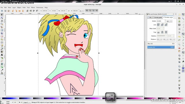Viewport: 185px width, 104px height.
Task: Open the Filters menu
Action: click(x=33, y=8)
